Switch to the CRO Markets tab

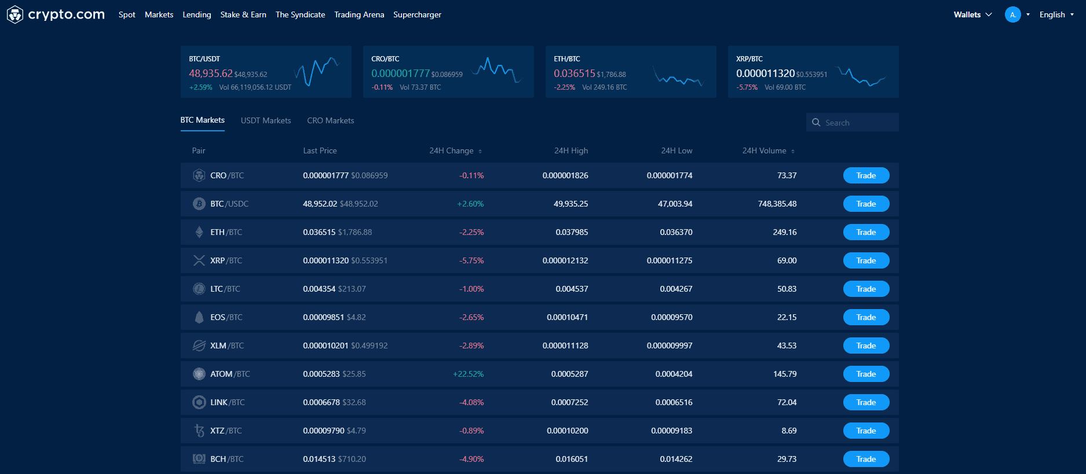point(330,120)
